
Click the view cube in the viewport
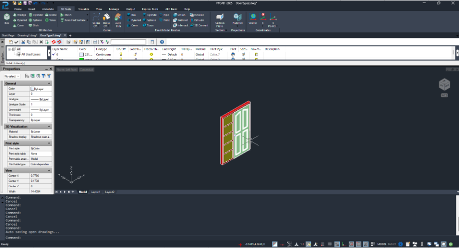pos(444,85)
